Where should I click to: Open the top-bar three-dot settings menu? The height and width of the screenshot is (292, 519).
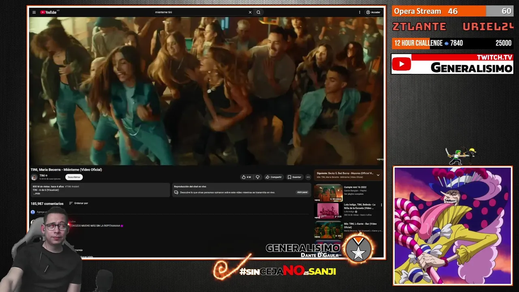coord(359,12)
